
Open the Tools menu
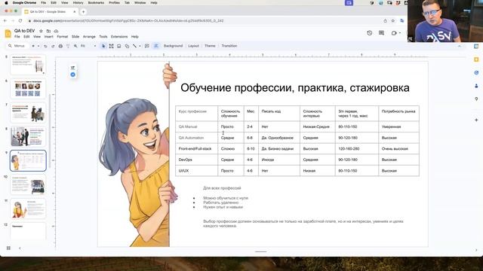click(103, 37)
